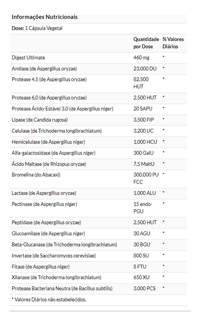Click the Protease 6,0 ingredient name

point(49,98)
